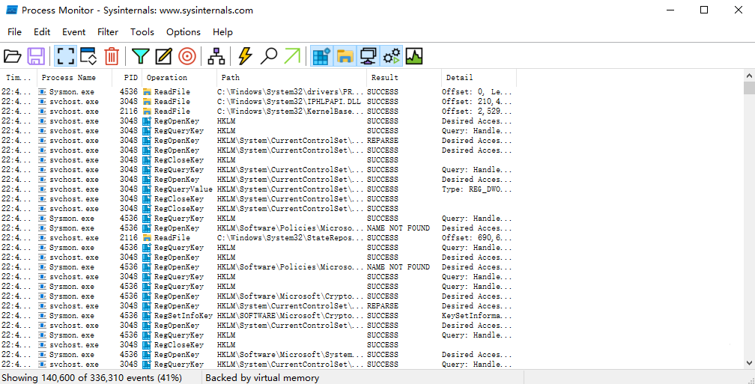Click the registry icon beside RegSetInfoKey
Image resolution: width=755 pixels, height=384 pixels.
pos(148,316)
